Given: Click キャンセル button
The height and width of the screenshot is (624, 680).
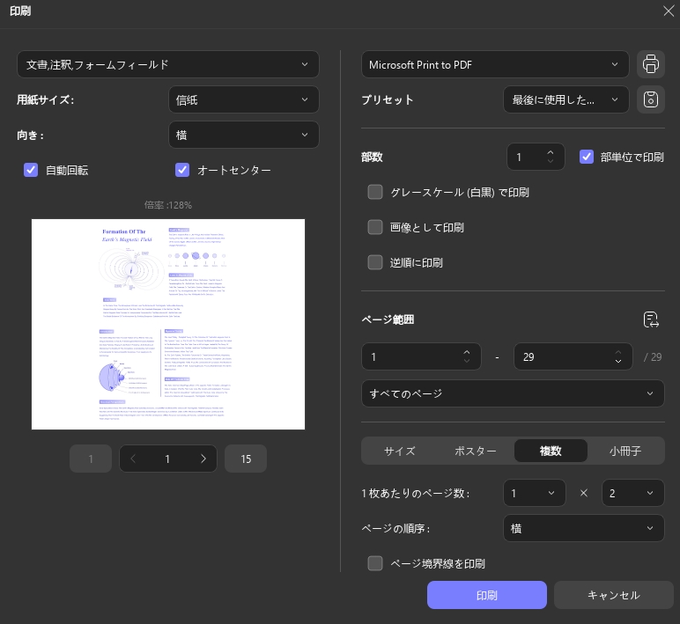Looking at the screenshot, I should 613,595.
